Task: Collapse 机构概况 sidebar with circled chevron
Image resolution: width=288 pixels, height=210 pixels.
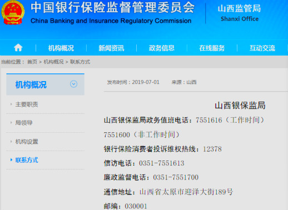Action: pos(73,84)
